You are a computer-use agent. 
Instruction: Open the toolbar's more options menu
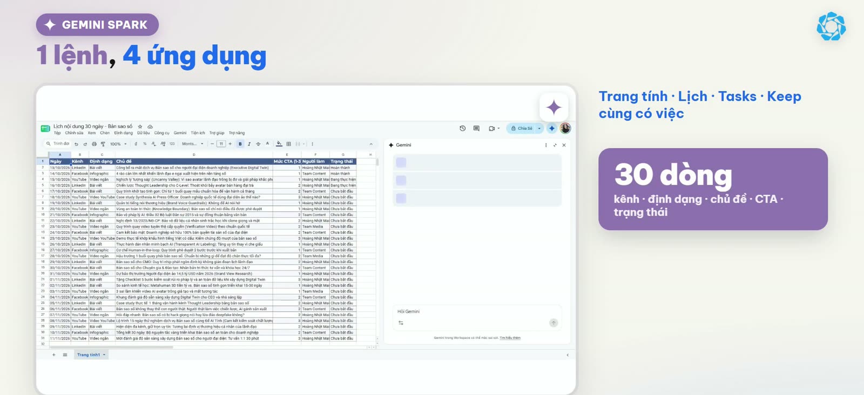click(x=312, y=144)
